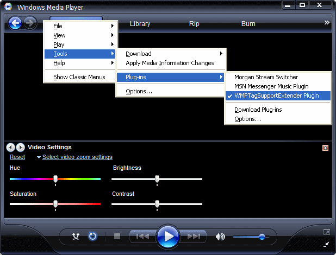The height and width of the screenshot is (255, 336).
Task: Click the Video Settings heading
Action: click(49, 147)
